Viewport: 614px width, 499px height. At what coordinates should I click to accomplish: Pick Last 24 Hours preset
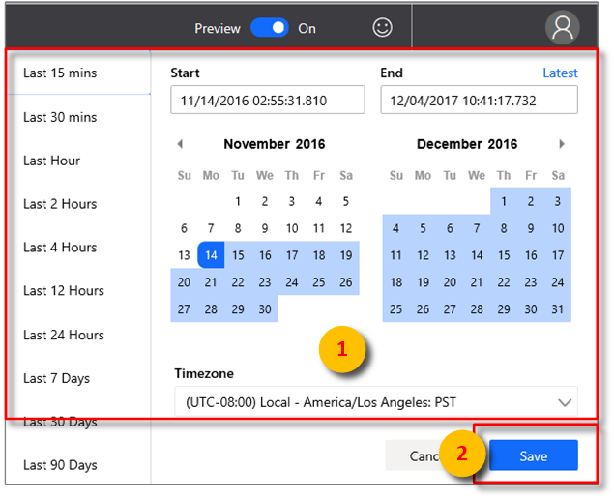coord(64,335)
